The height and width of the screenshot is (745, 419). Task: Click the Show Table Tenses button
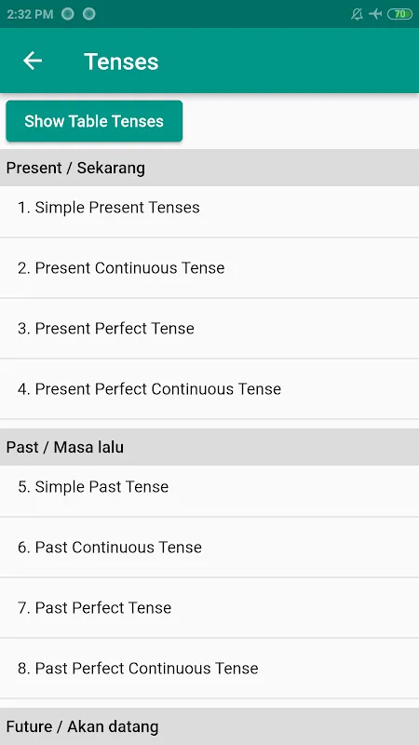(94, 121)
